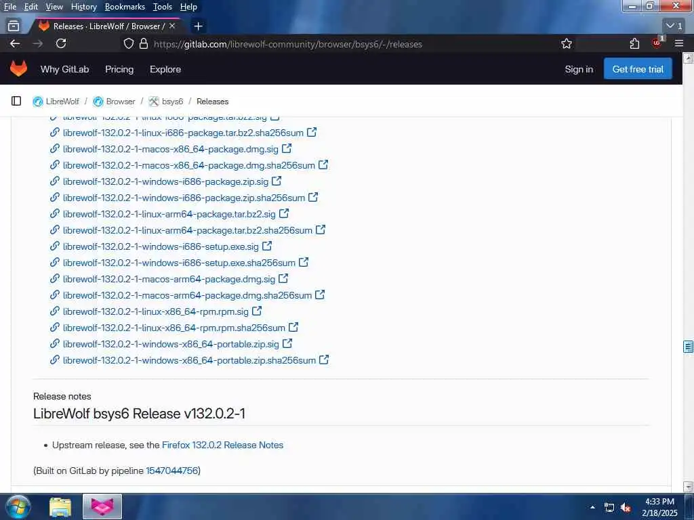Open the Tools menu
Viewport: 694px width, 520px height.
(x=163, y=7)
